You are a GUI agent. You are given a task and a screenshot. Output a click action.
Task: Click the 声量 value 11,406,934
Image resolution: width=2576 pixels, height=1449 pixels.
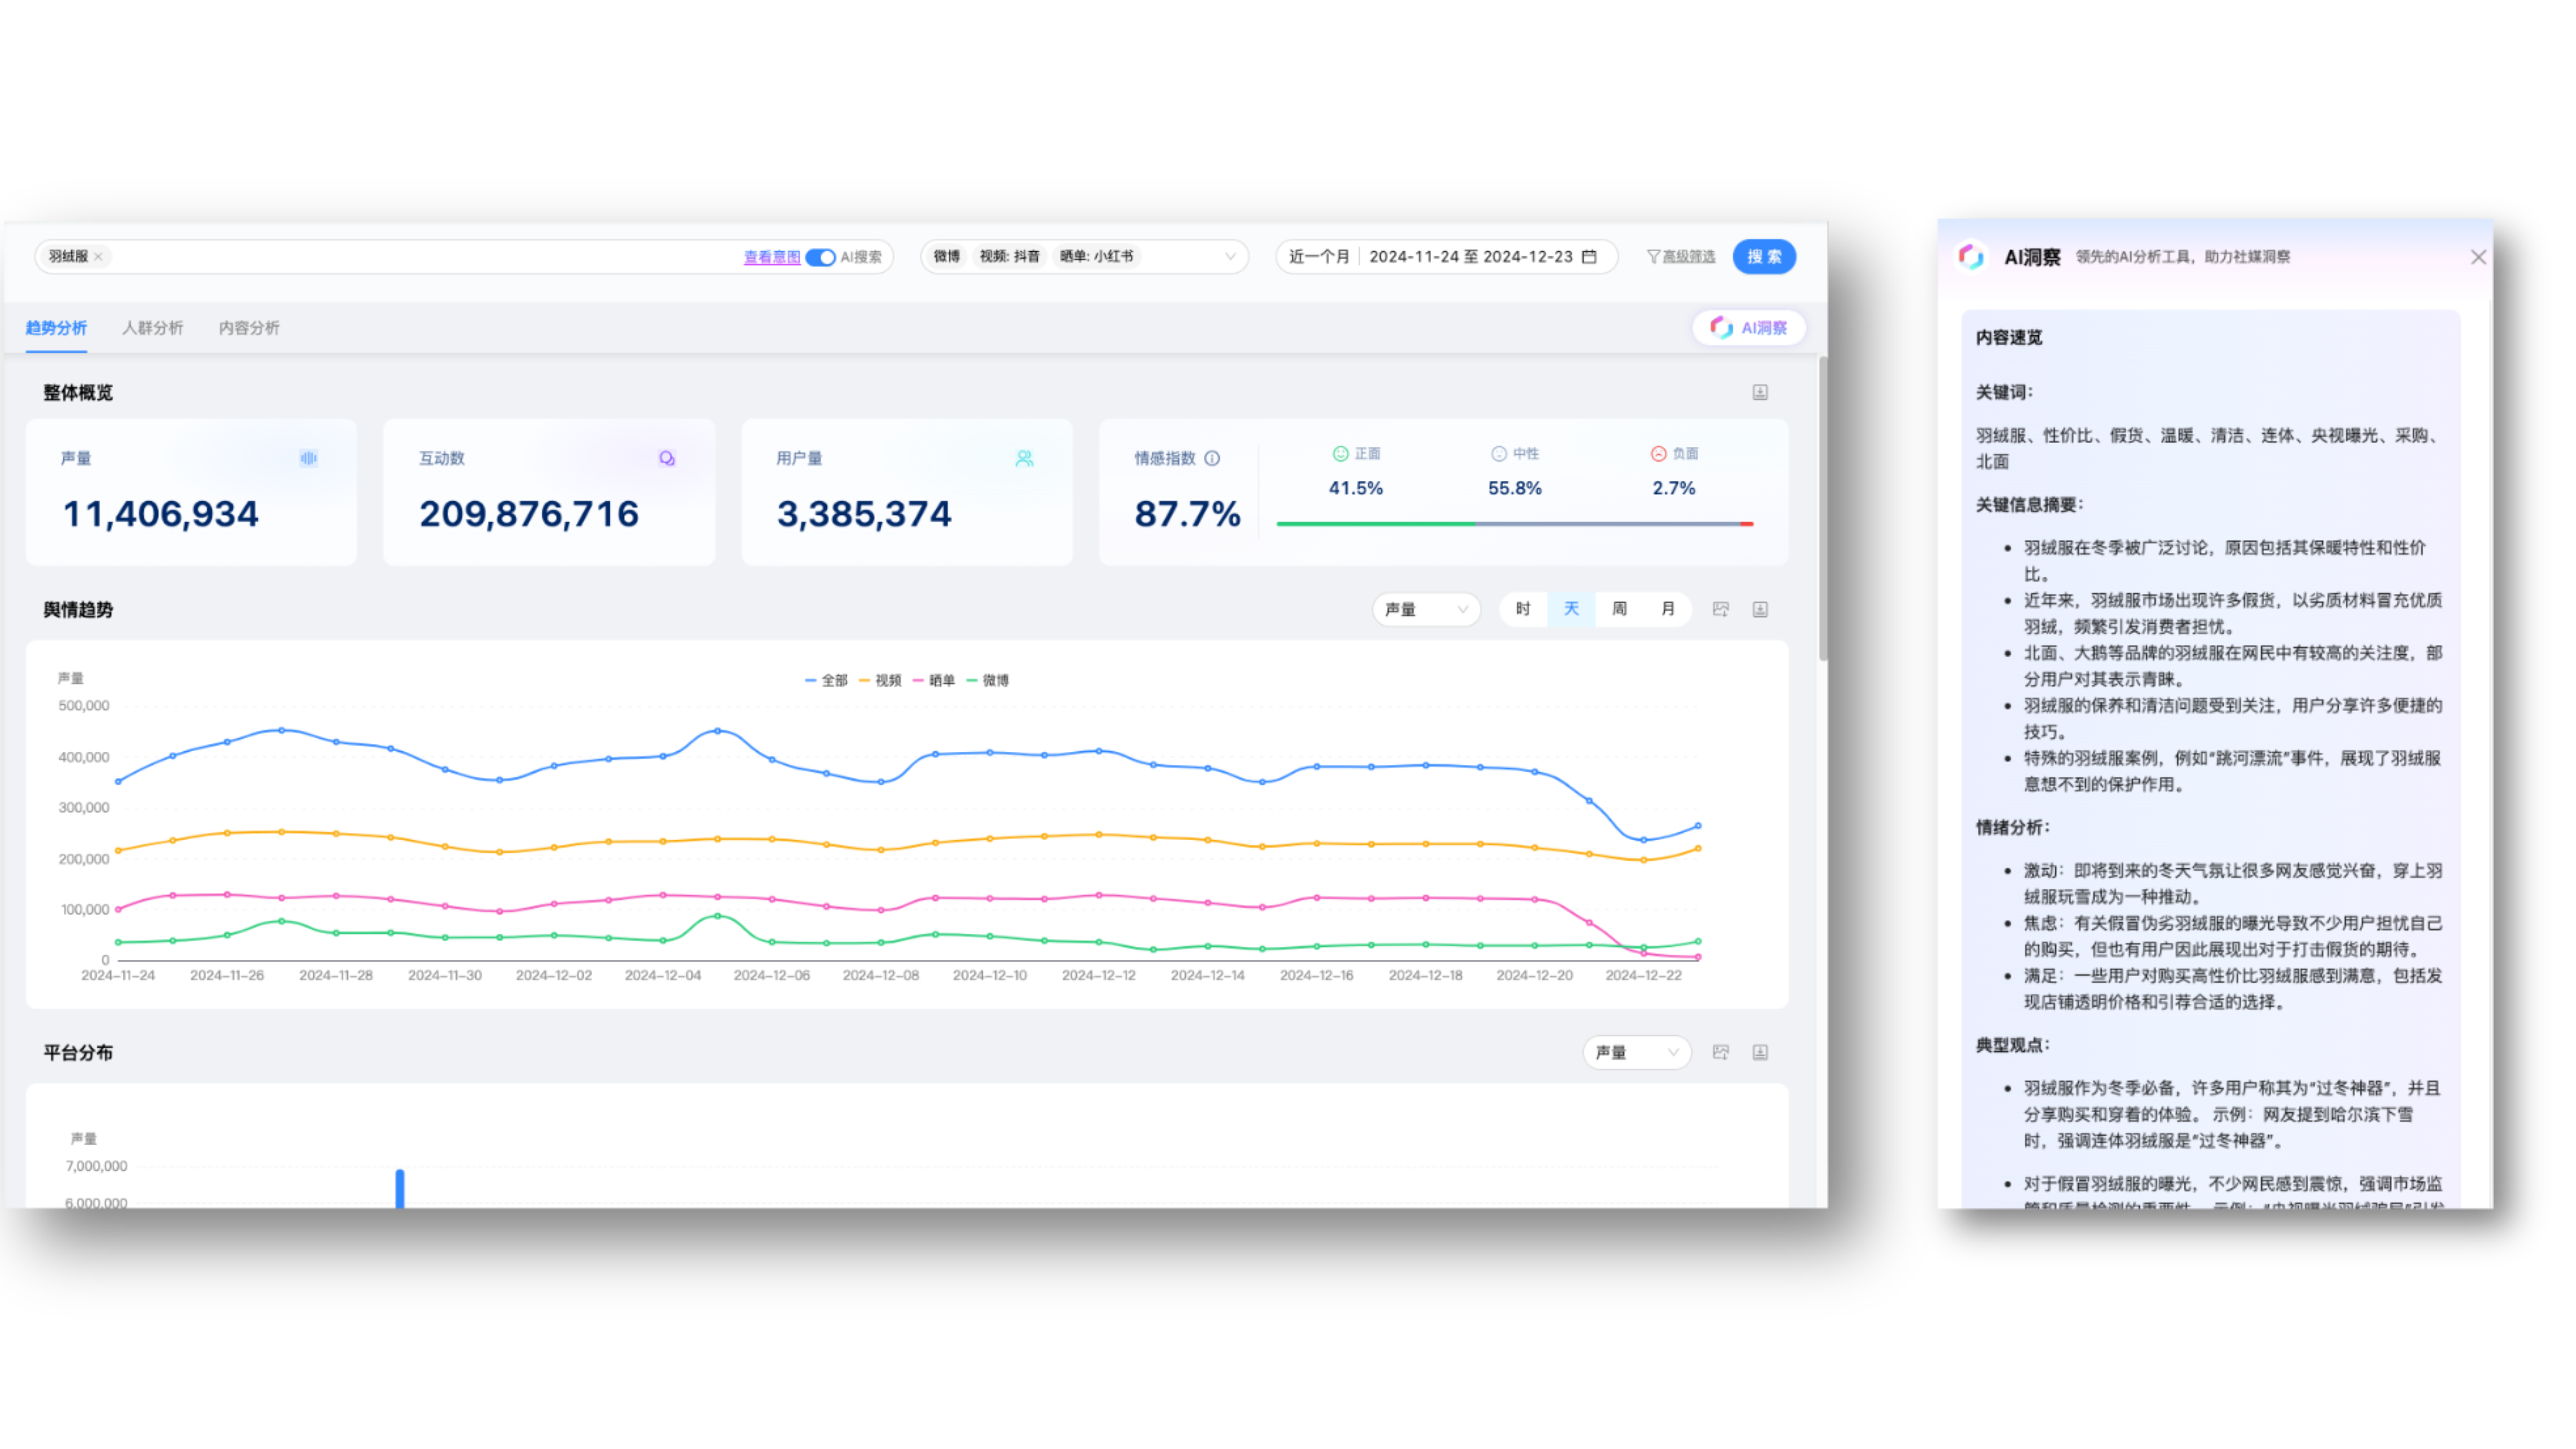click(x=160, y=514)
